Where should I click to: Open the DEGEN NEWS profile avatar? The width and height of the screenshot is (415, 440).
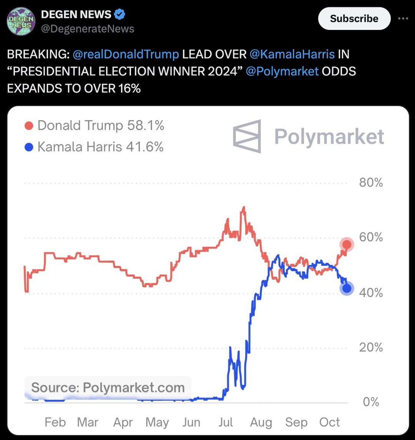pyautogui.click(x=21, y=21)
